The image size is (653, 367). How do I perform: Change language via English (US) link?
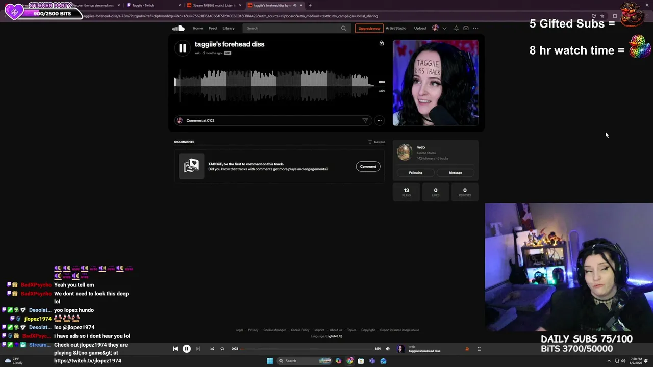334,336
